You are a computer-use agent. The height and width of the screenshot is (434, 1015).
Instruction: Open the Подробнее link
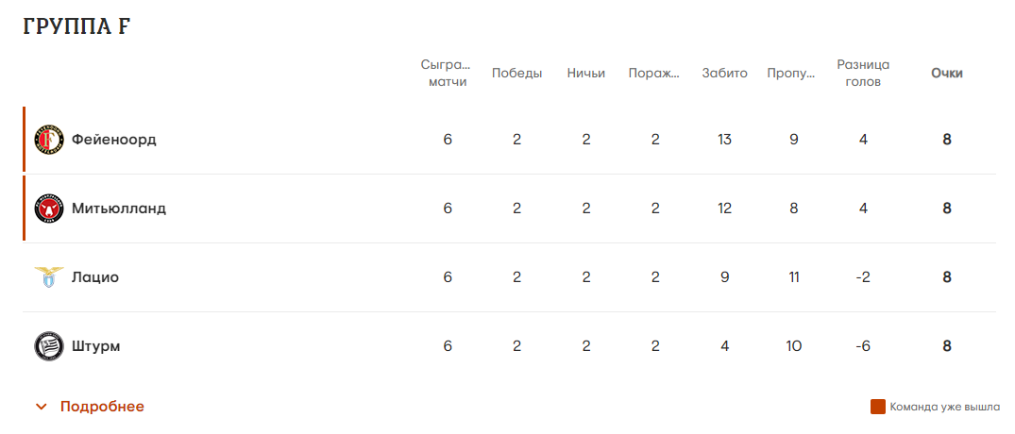click(102, 407)
